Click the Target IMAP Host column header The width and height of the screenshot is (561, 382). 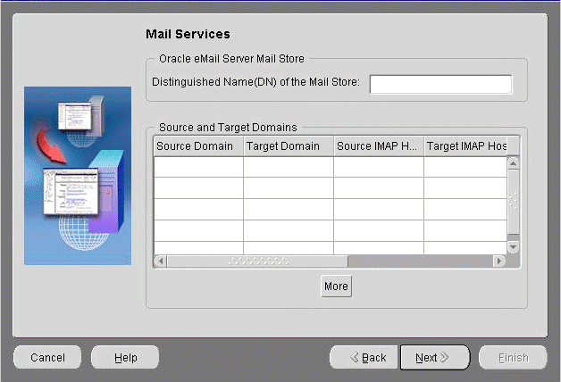coord(465,146)
